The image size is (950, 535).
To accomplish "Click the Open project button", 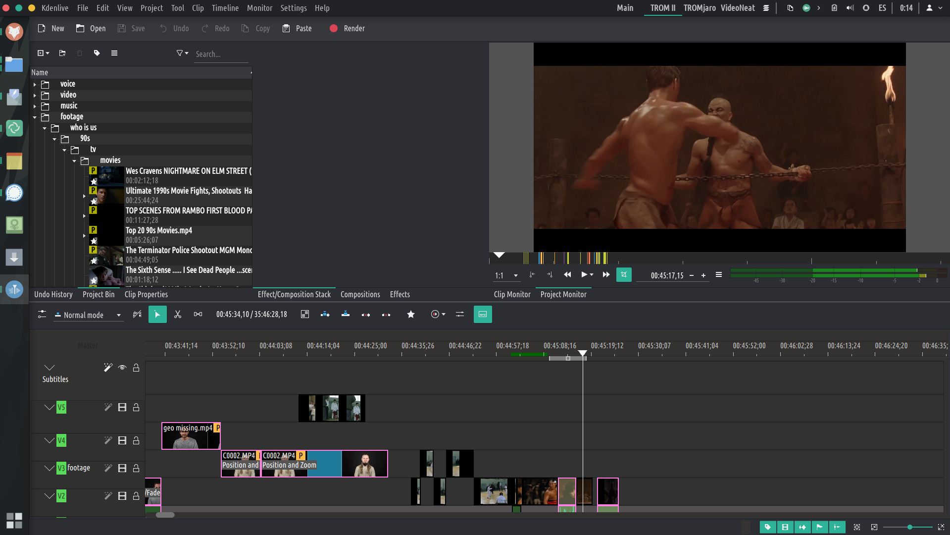I will [91, 29].
